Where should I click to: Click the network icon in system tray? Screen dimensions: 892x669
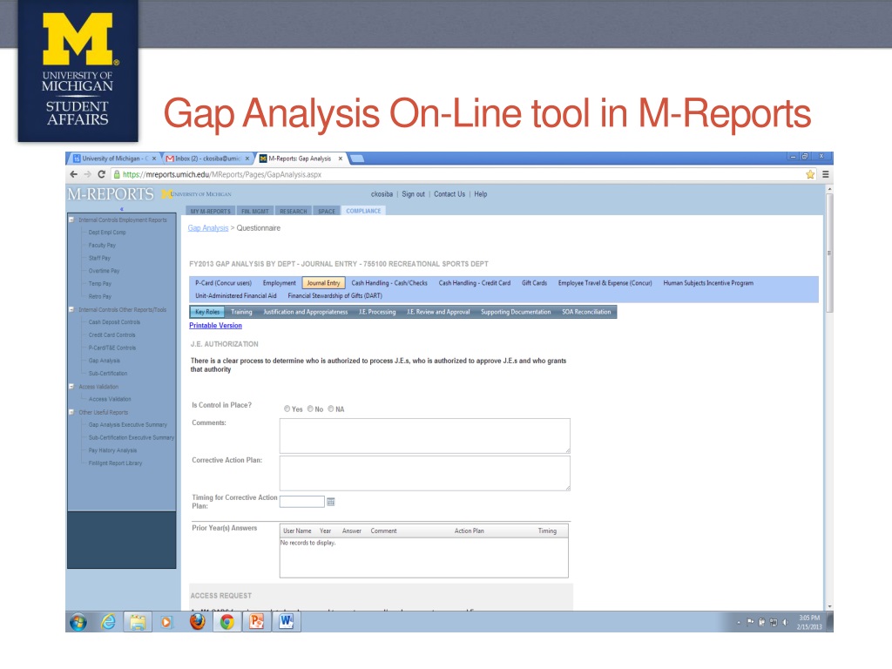pyautogui.click(x=774, y=622)
